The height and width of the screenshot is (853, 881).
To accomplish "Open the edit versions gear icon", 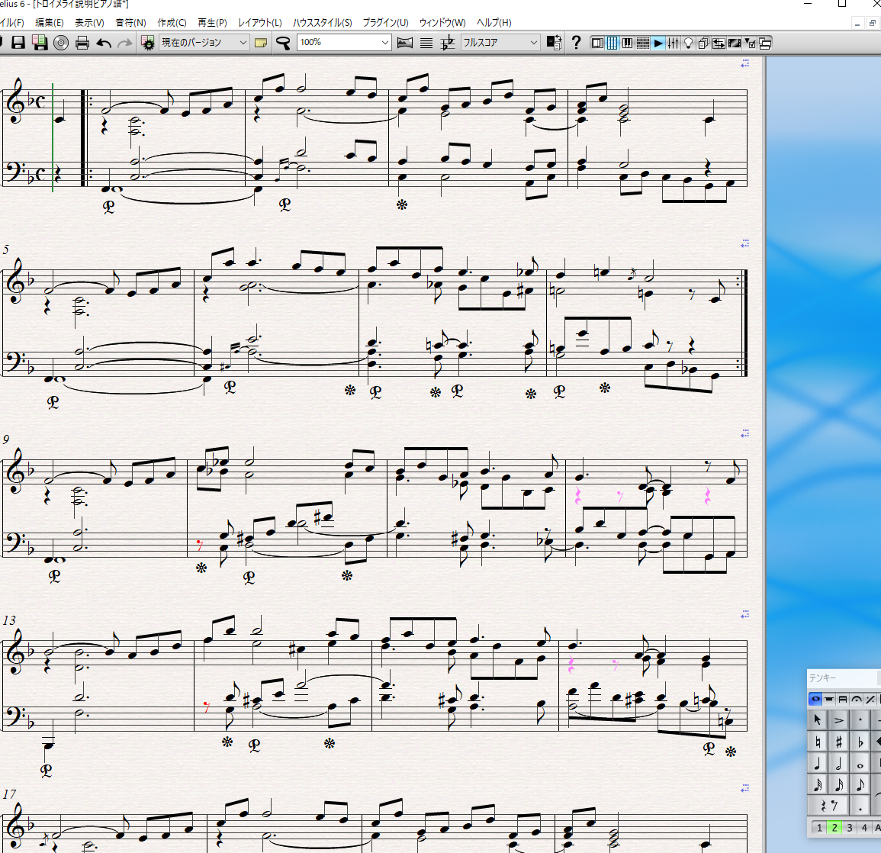I will tap(148, 43).
